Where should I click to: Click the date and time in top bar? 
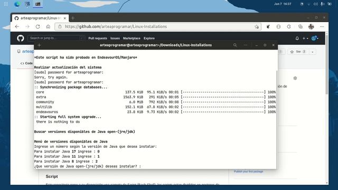(283, 4)
